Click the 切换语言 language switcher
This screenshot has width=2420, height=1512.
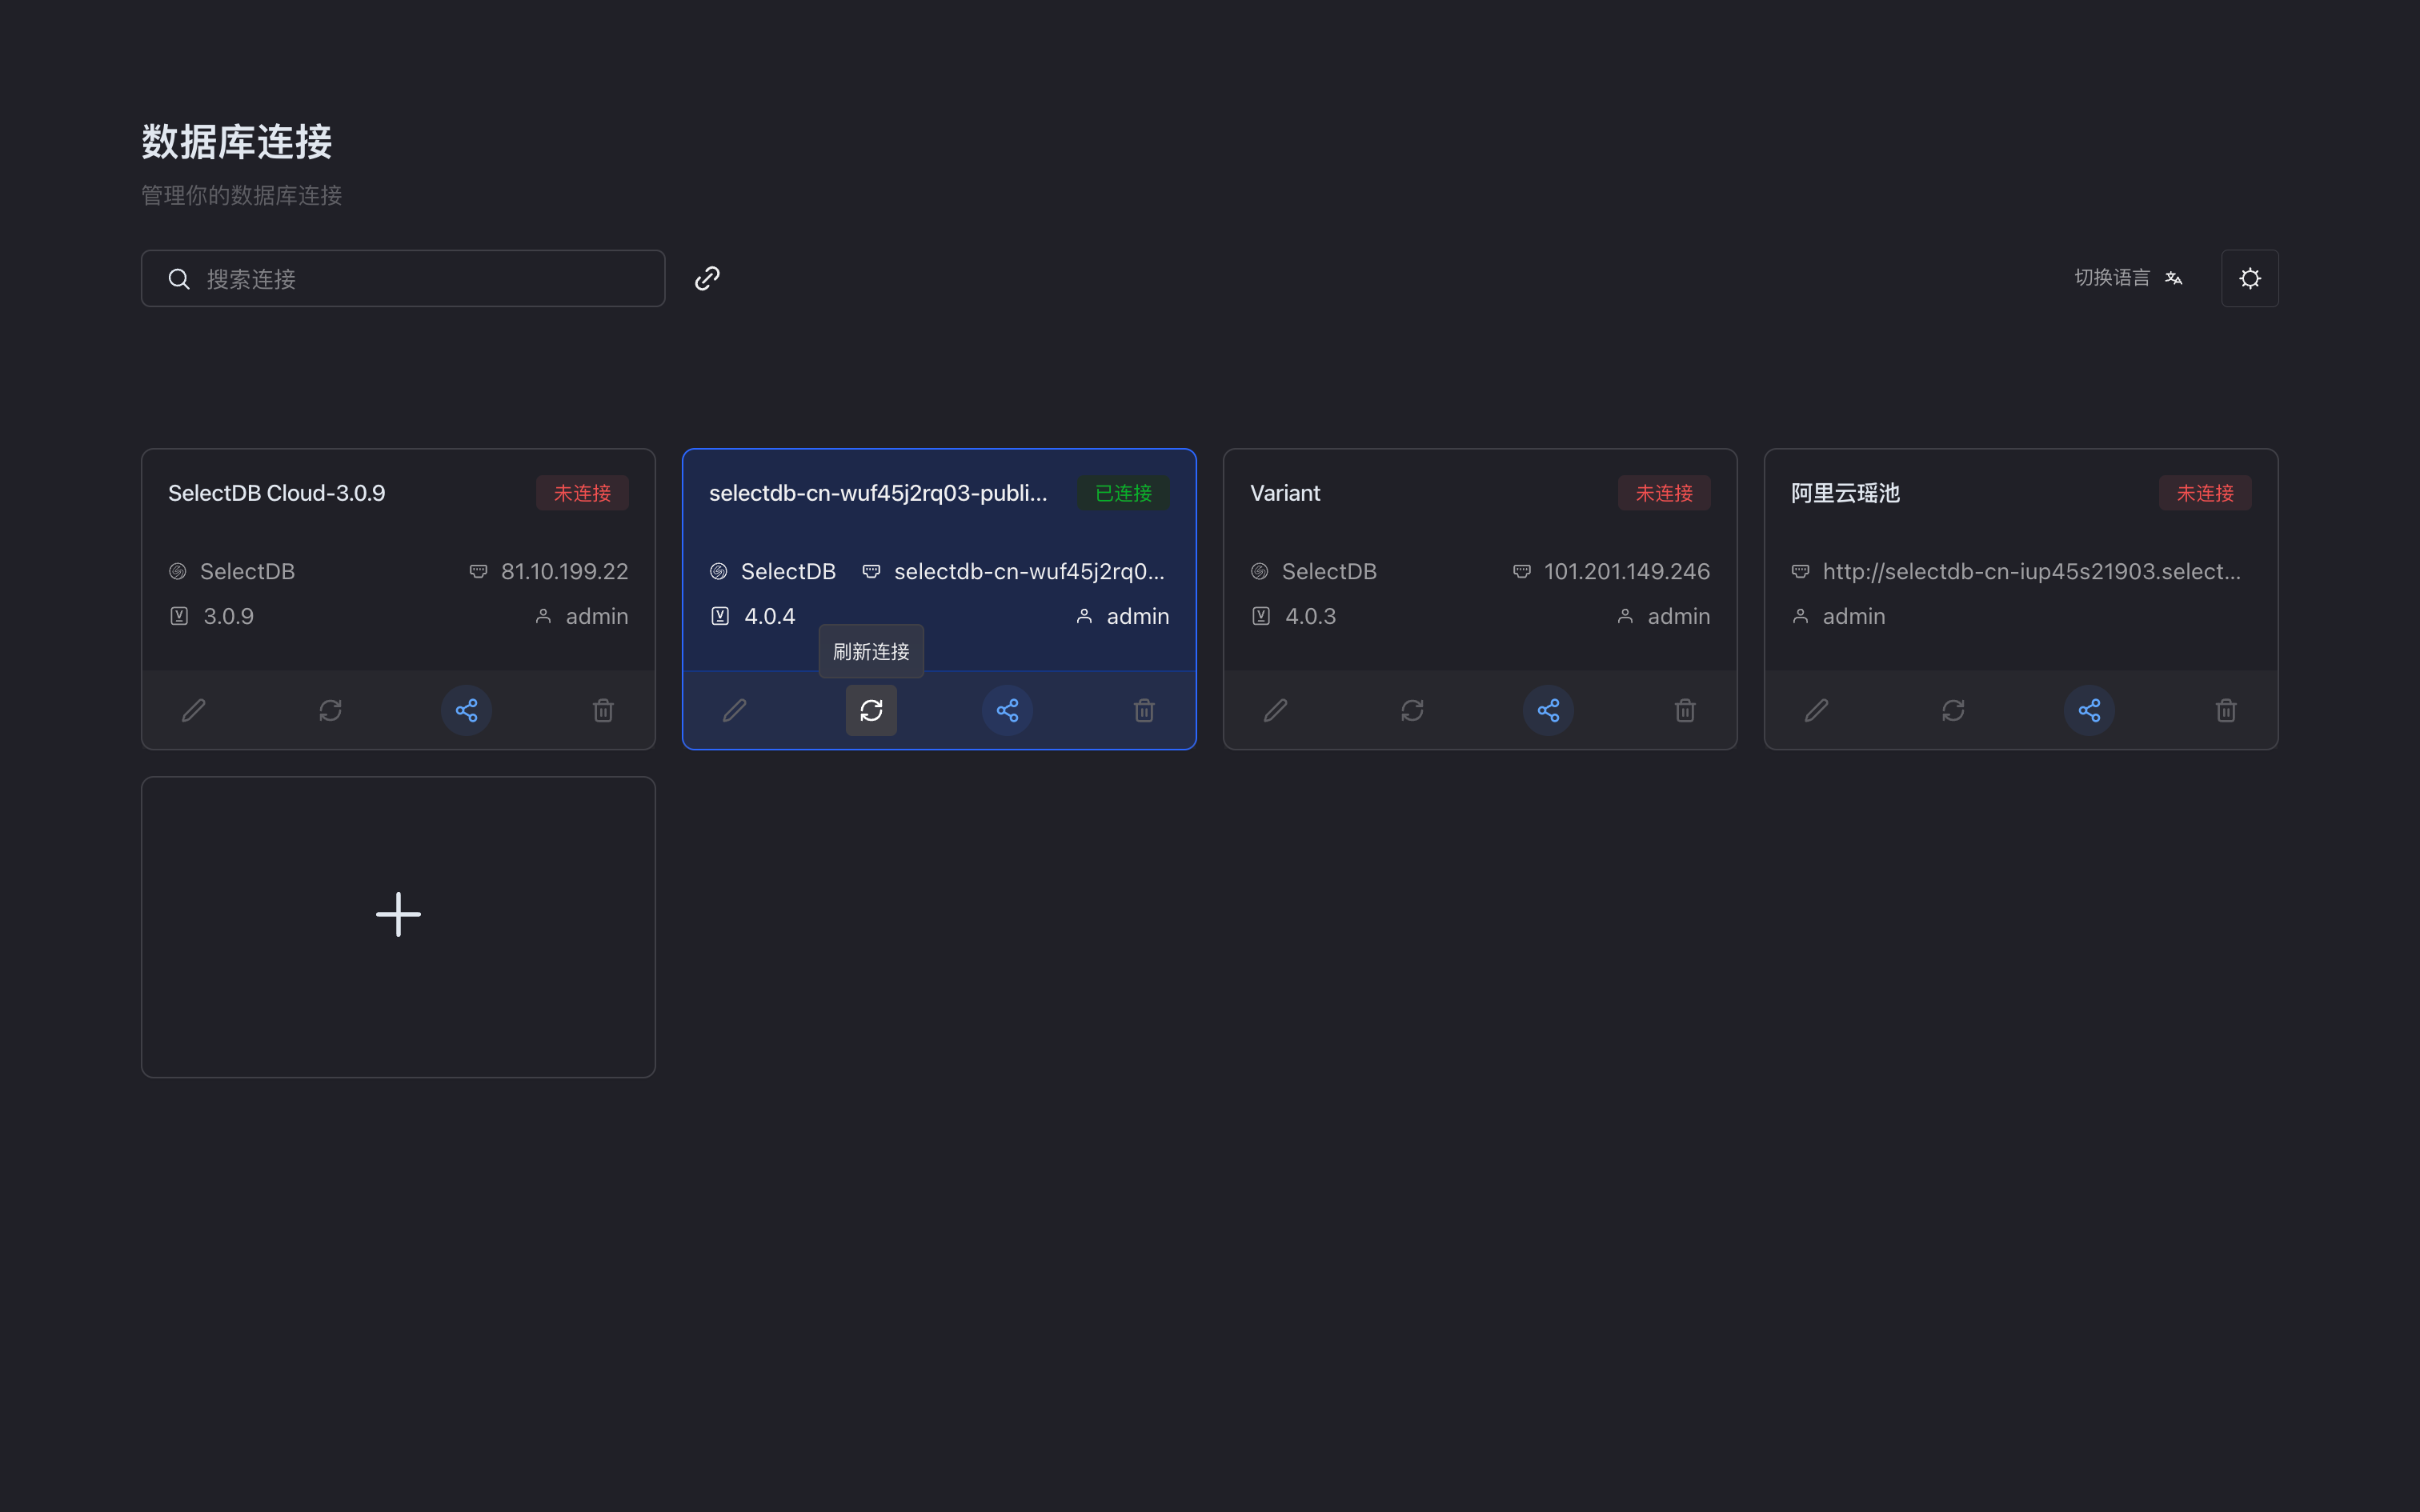coord(2128,278)
